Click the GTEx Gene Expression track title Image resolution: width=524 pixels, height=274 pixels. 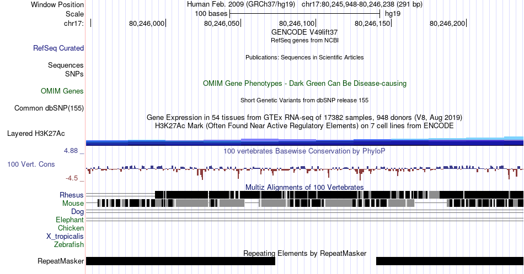(304, 117)
